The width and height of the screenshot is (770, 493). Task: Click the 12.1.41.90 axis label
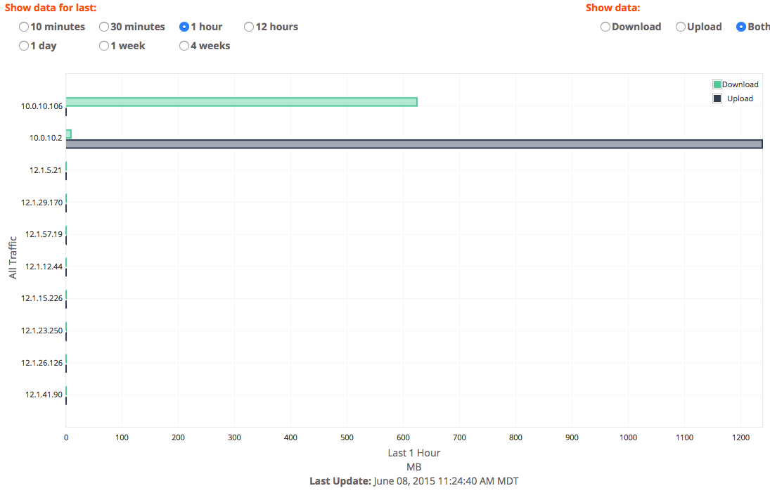point(44,395)
